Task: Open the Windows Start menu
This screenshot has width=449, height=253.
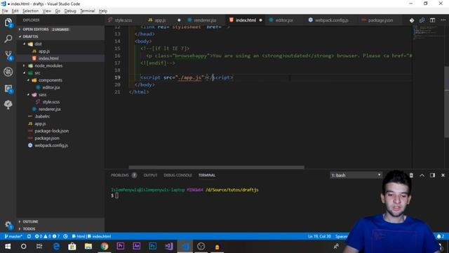Action: [x=8, y=247]
